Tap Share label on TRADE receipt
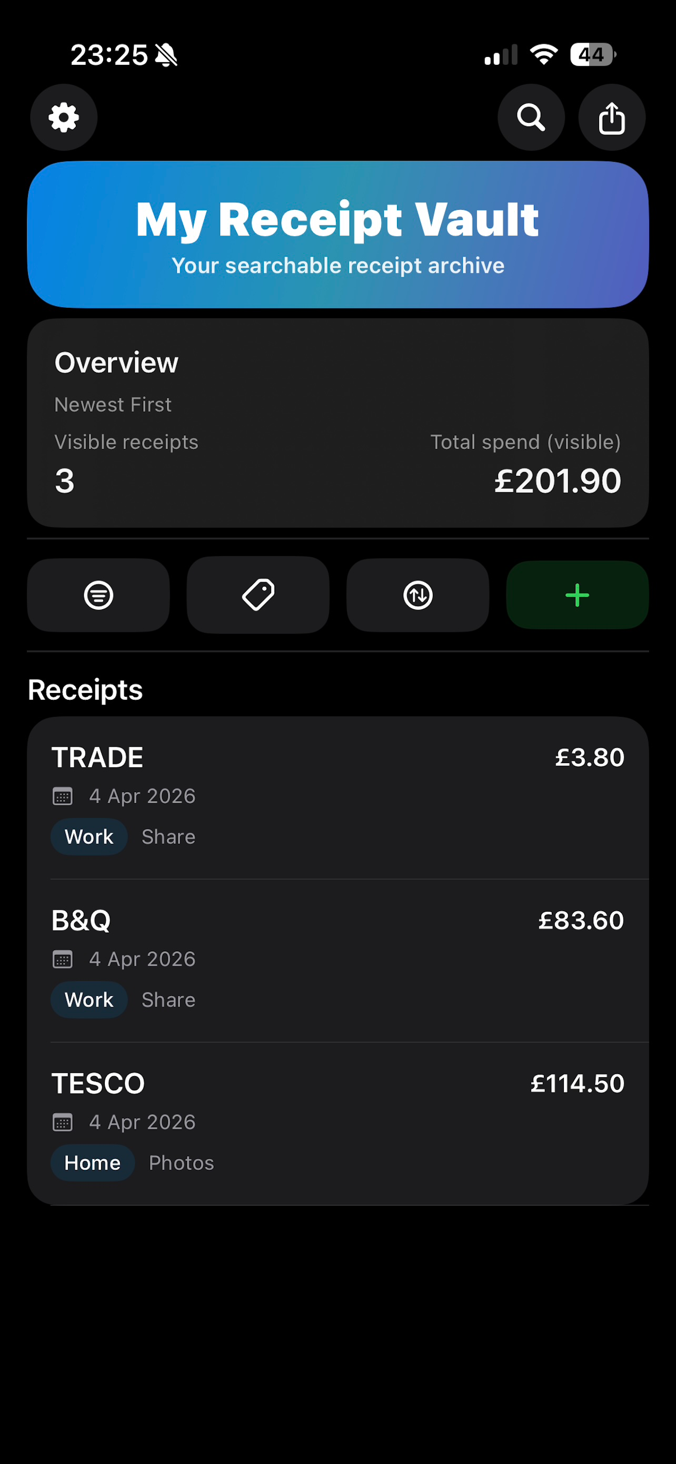This screenshot has width=676, height=1464. [x=168, y=836]
